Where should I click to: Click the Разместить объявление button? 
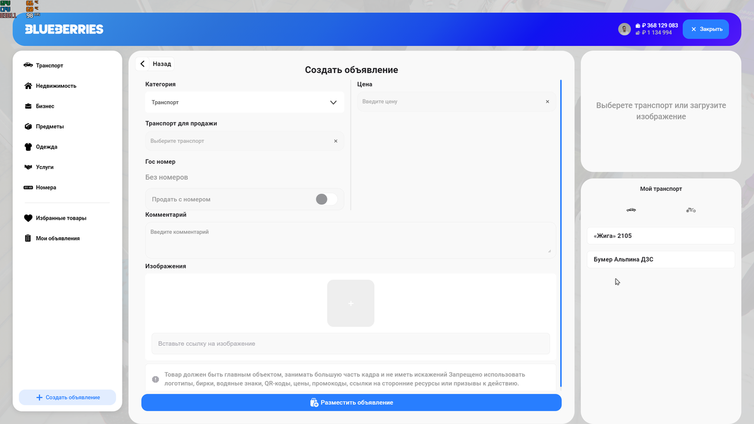point(351,402)
